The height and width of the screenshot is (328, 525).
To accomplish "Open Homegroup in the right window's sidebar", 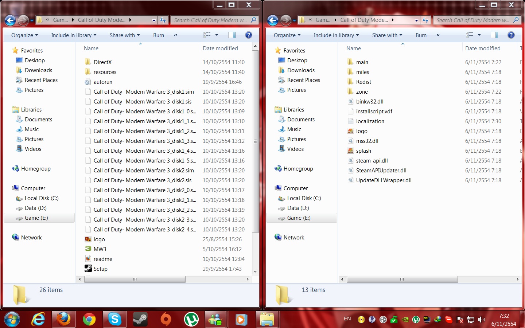I will pos(298,169).
